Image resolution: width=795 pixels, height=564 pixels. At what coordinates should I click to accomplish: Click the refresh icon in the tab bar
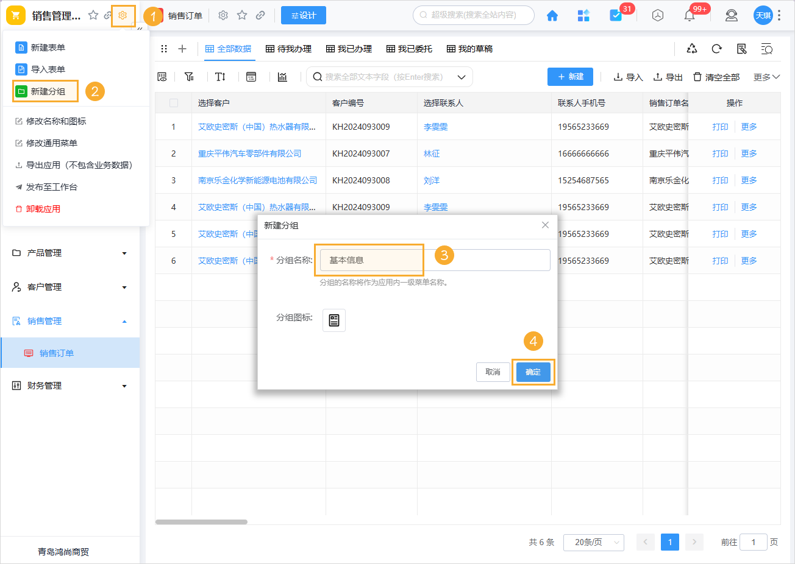716,49
